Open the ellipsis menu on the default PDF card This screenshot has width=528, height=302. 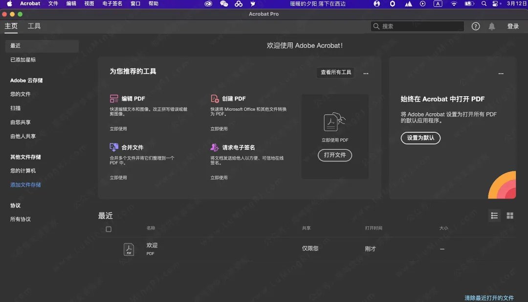pyautogui.click(x=501, y=73)
